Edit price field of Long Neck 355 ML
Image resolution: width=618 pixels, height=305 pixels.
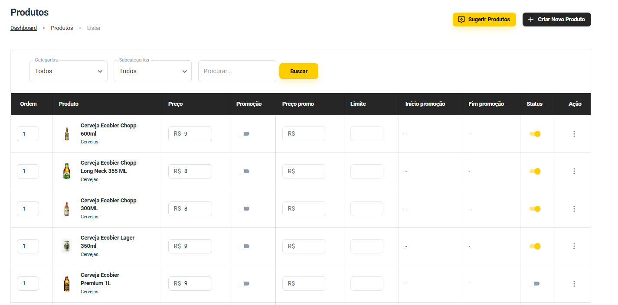[x=190, y=171]
